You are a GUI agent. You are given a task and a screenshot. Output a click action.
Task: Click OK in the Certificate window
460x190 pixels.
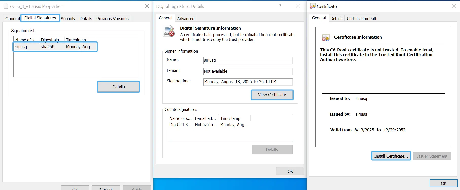(444, 183)
